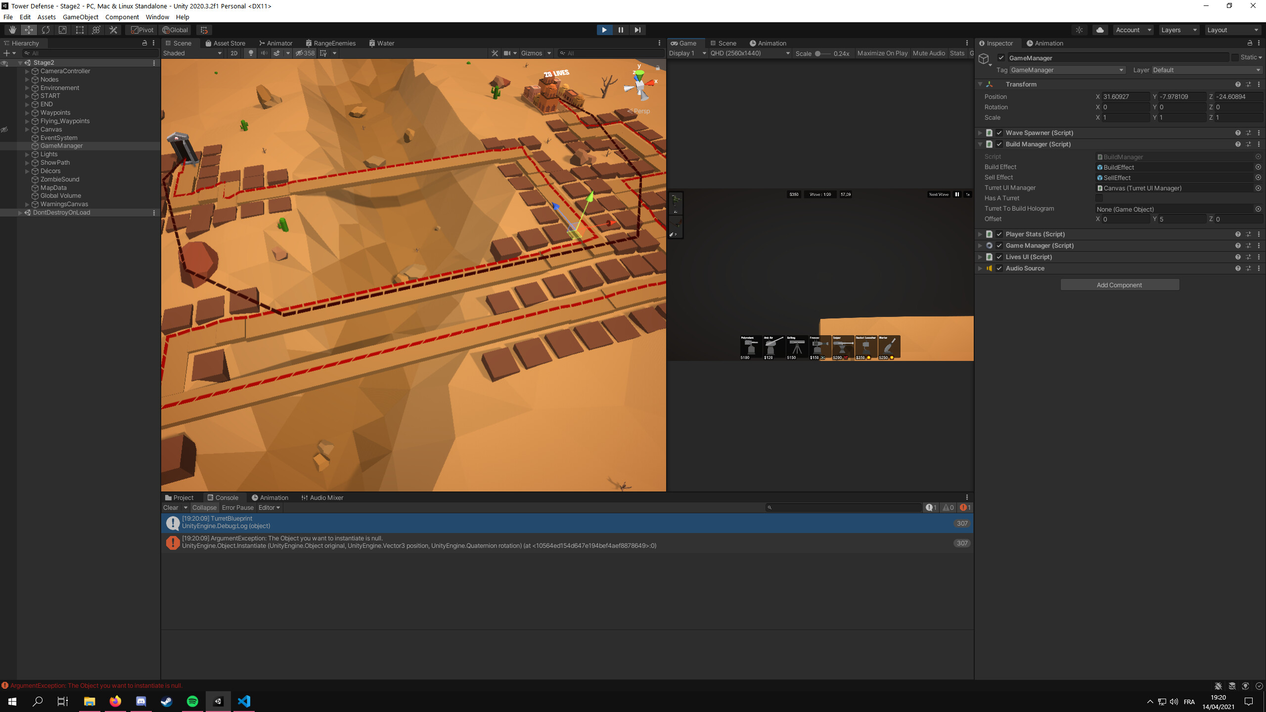Toggle Global handle orientation
1266x712 pixels.
(176, 30)
